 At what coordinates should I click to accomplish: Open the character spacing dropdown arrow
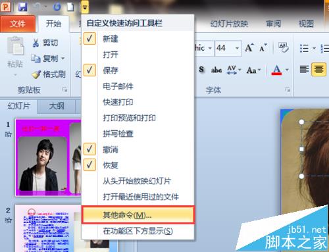pos(240,70)
